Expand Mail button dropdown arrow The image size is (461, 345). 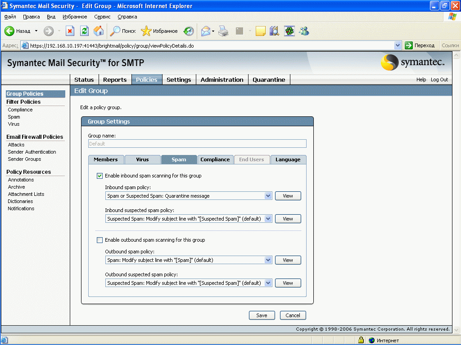(x=213, y=31)
